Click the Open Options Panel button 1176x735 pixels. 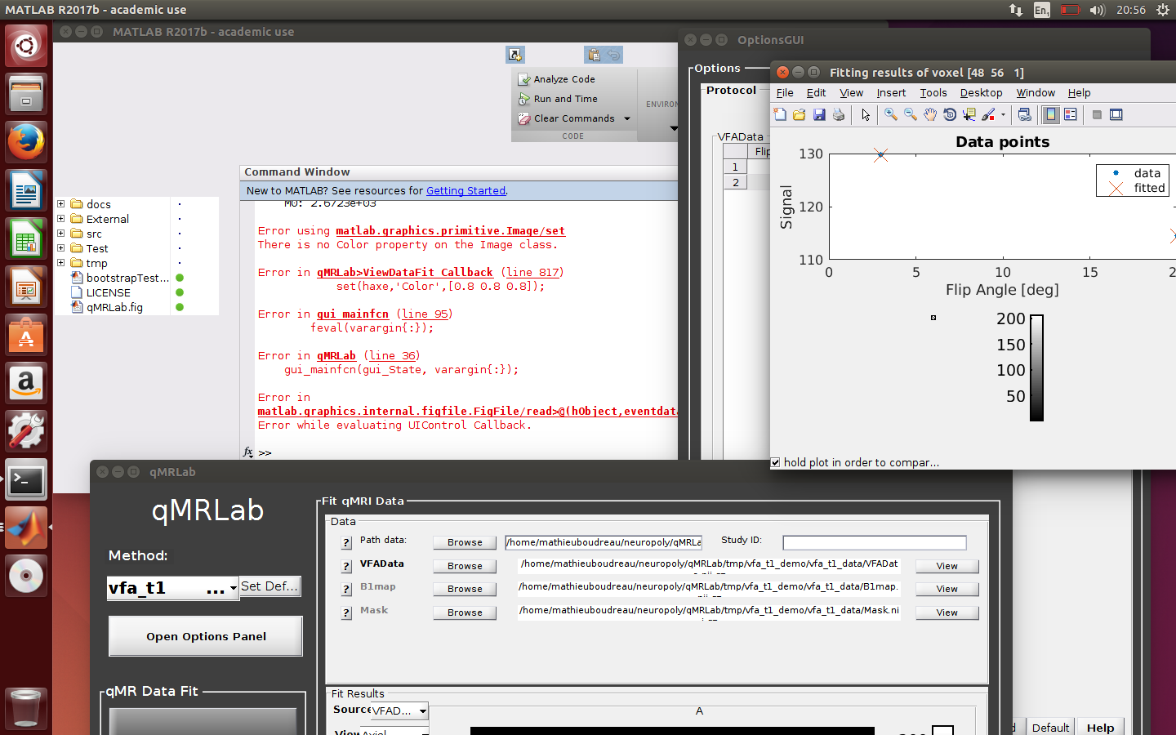click(x=205, y=635)
